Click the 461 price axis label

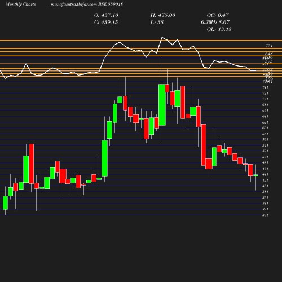pos(265,169)
